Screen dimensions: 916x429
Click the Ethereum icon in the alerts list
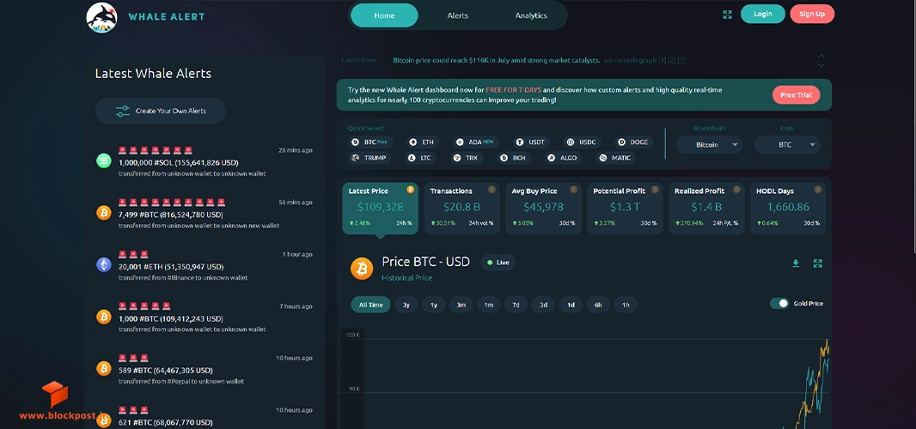[104, 265]
